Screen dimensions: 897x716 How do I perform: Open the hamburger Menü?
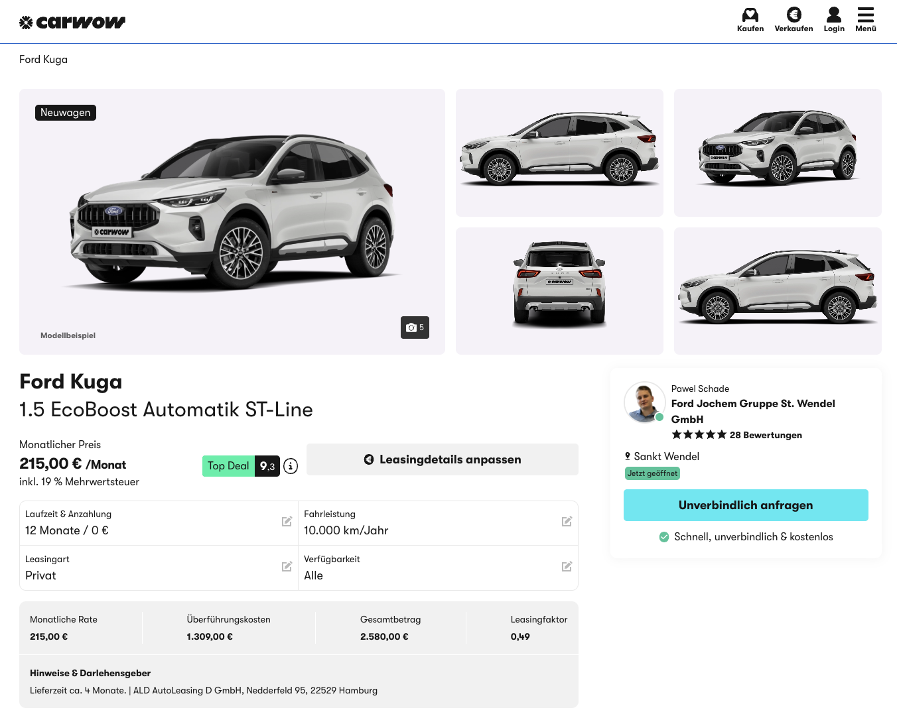point(866,19)
